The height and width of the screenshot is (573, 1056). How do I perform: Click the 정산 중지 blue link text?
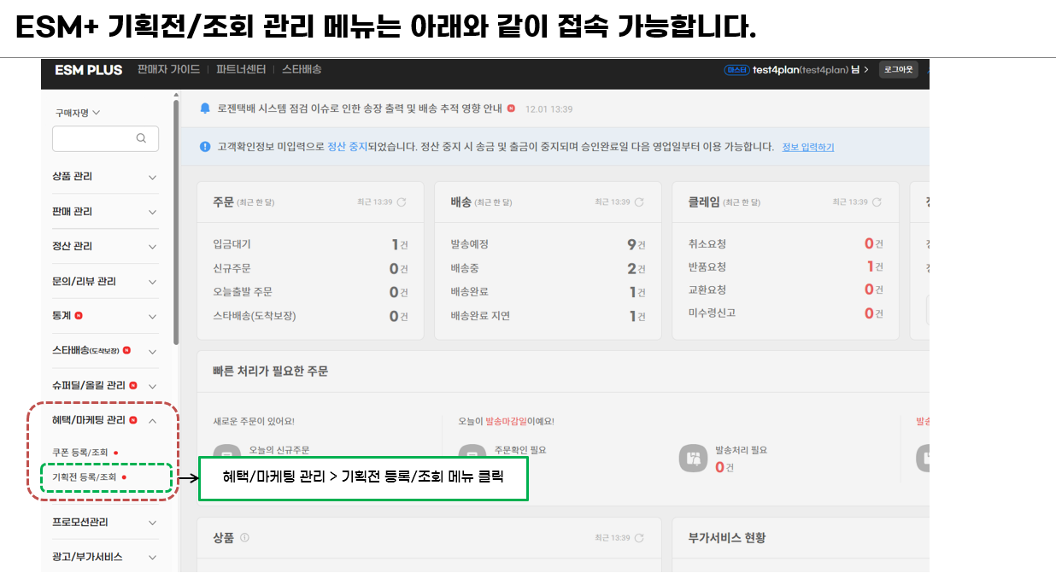point(348,147)
